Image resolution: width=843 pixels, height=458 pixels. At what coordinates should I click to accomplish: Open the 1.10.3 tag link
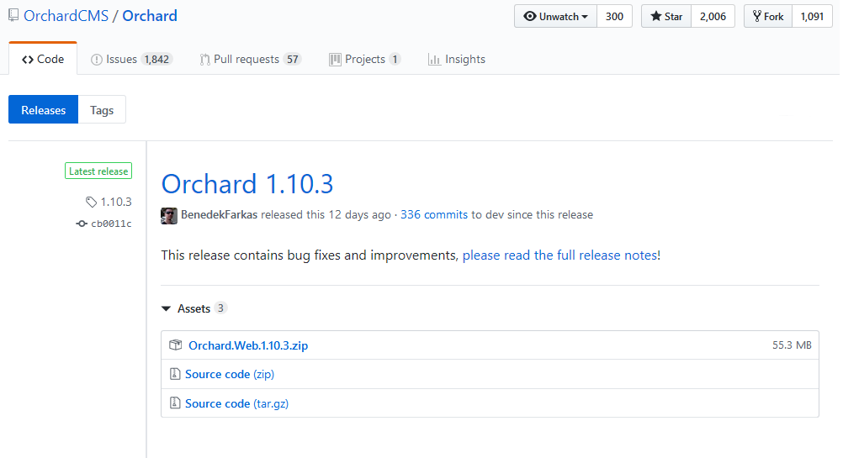point(116,202)
